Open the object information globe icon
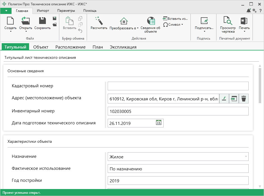This screenshot has width=264, height=196. (x=151, y=21)
